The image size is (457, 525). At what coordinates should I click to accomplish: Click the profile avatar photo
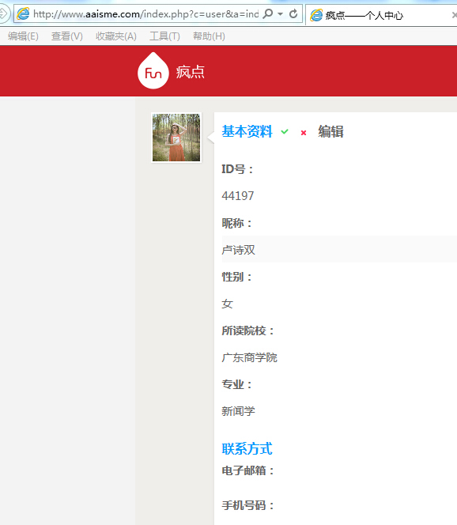click(x=176, y=138)
